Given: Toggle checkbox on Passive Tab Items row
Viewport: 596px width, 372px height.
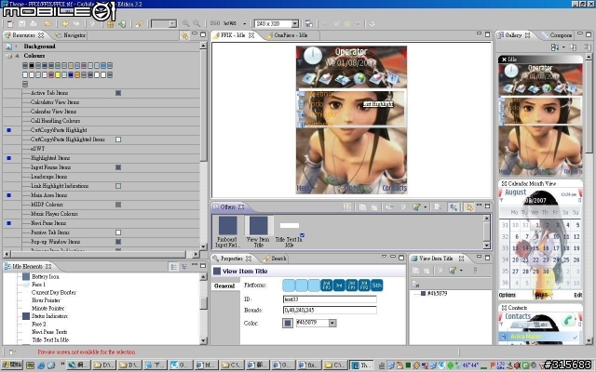Looking at the screenshot, I should click(118, 232).
